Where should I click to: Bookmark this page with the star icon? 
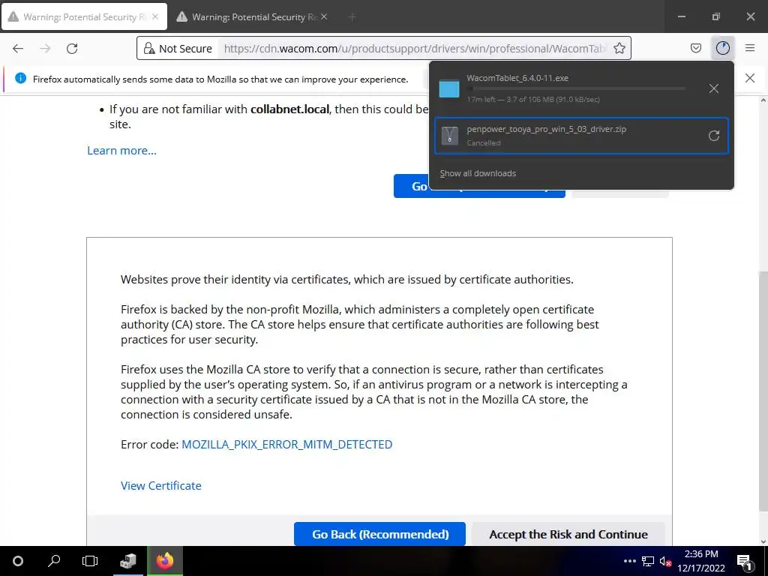(619, 49)
